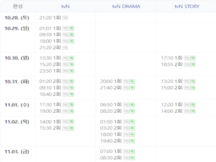Click the tvN DRAMA column header
This screenshot has width=216, height=162.
pos(126,6)
